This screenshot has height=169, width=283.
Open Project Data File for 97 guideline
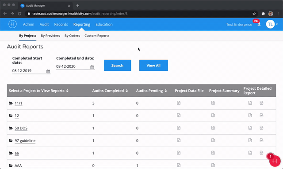click(179, 140)
